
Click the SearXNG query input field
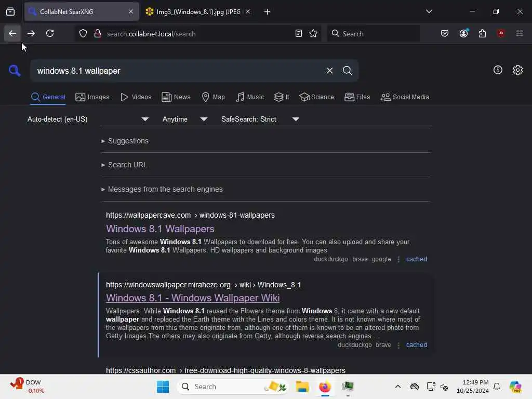coord(178,71)
